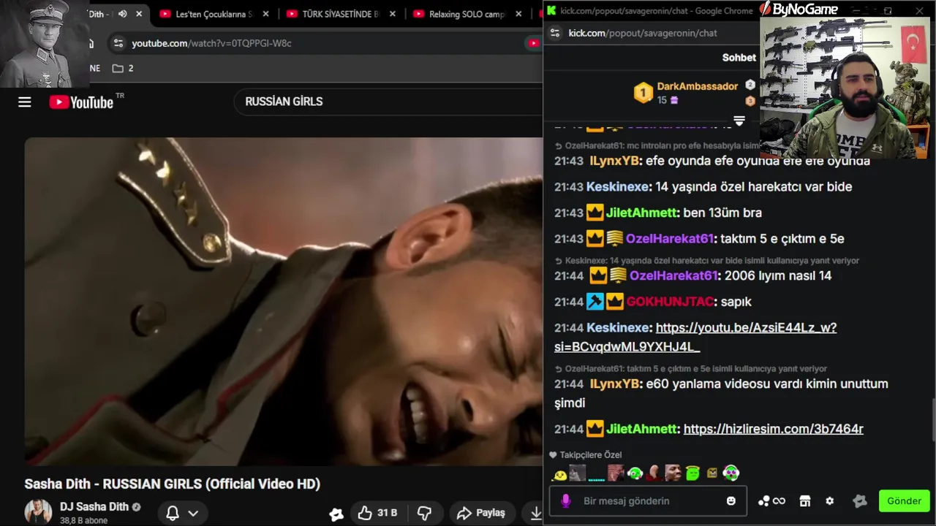The height and width of the screenshot is (526, 936).
Task: Open OzelHarekat61 username on taktım 5 message
Action: click(669, 239)
